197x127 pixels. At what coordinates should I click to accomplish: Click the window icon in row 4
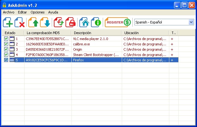(12, 54)
